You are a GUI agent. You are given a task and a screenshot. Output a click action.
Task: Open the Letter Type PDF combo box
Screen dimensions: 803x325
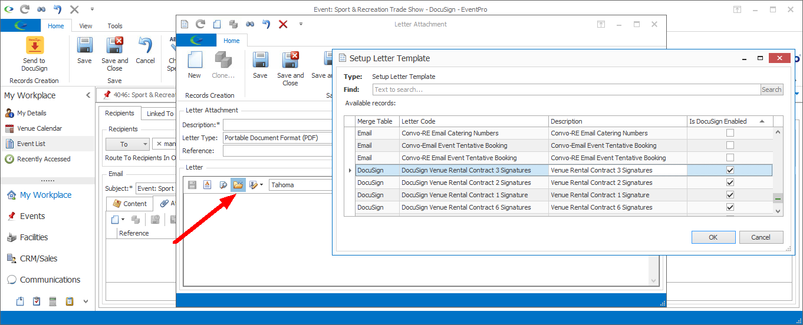point(277,138)
